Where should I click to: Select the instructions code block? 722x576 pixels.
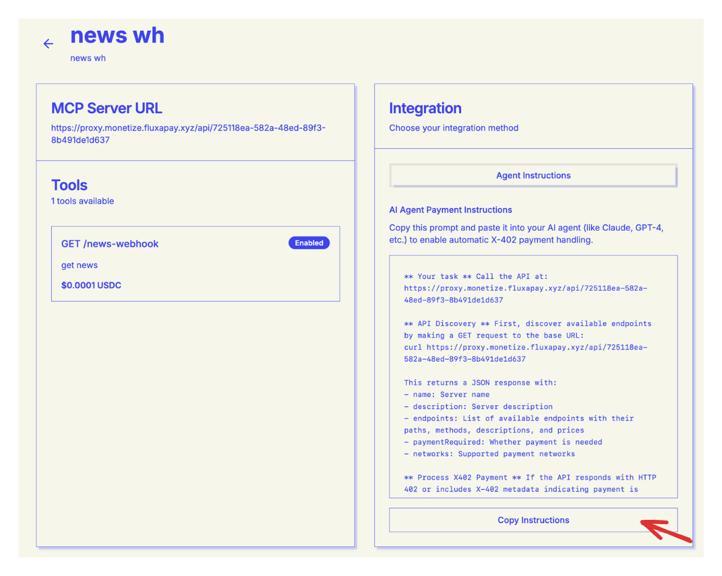click(x=533, y=377)
